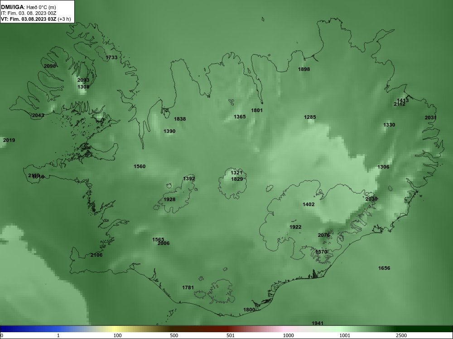Click the 1570 value label

(x=321, y=252)
